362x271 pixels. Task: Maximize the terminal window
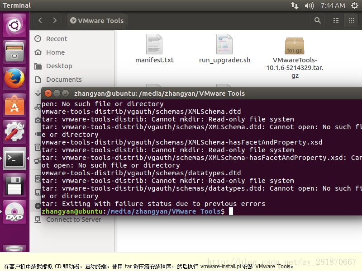(65, 93)
